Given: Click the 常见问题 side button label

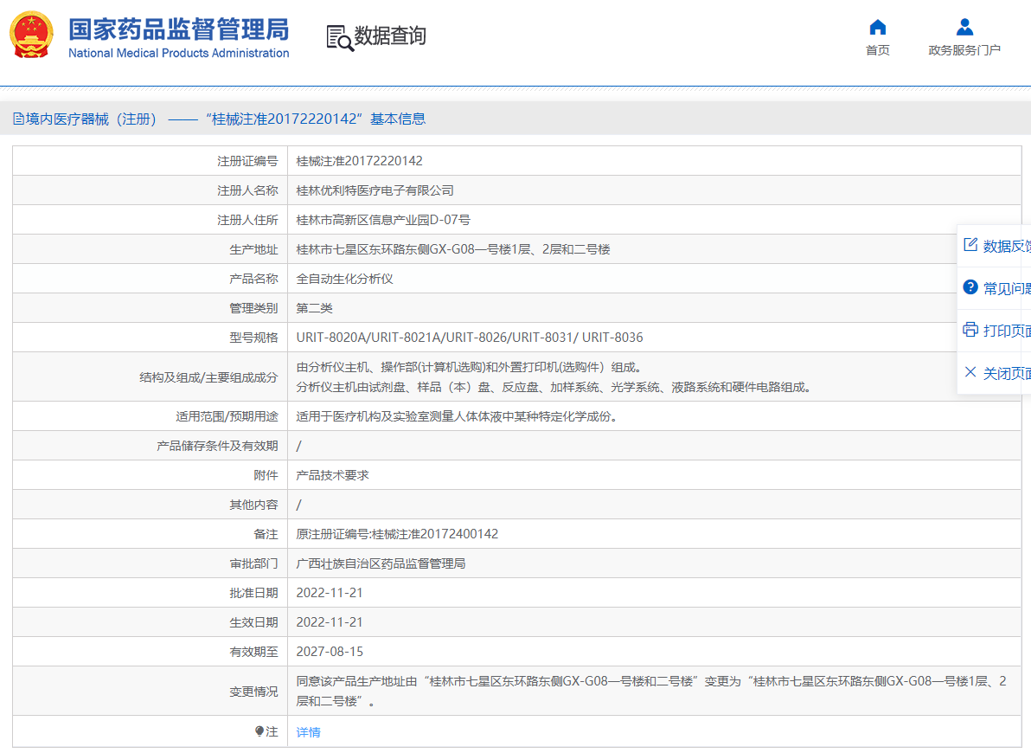Looking at the screenshot, I should pyautogui.click(x=1006, y=288).
